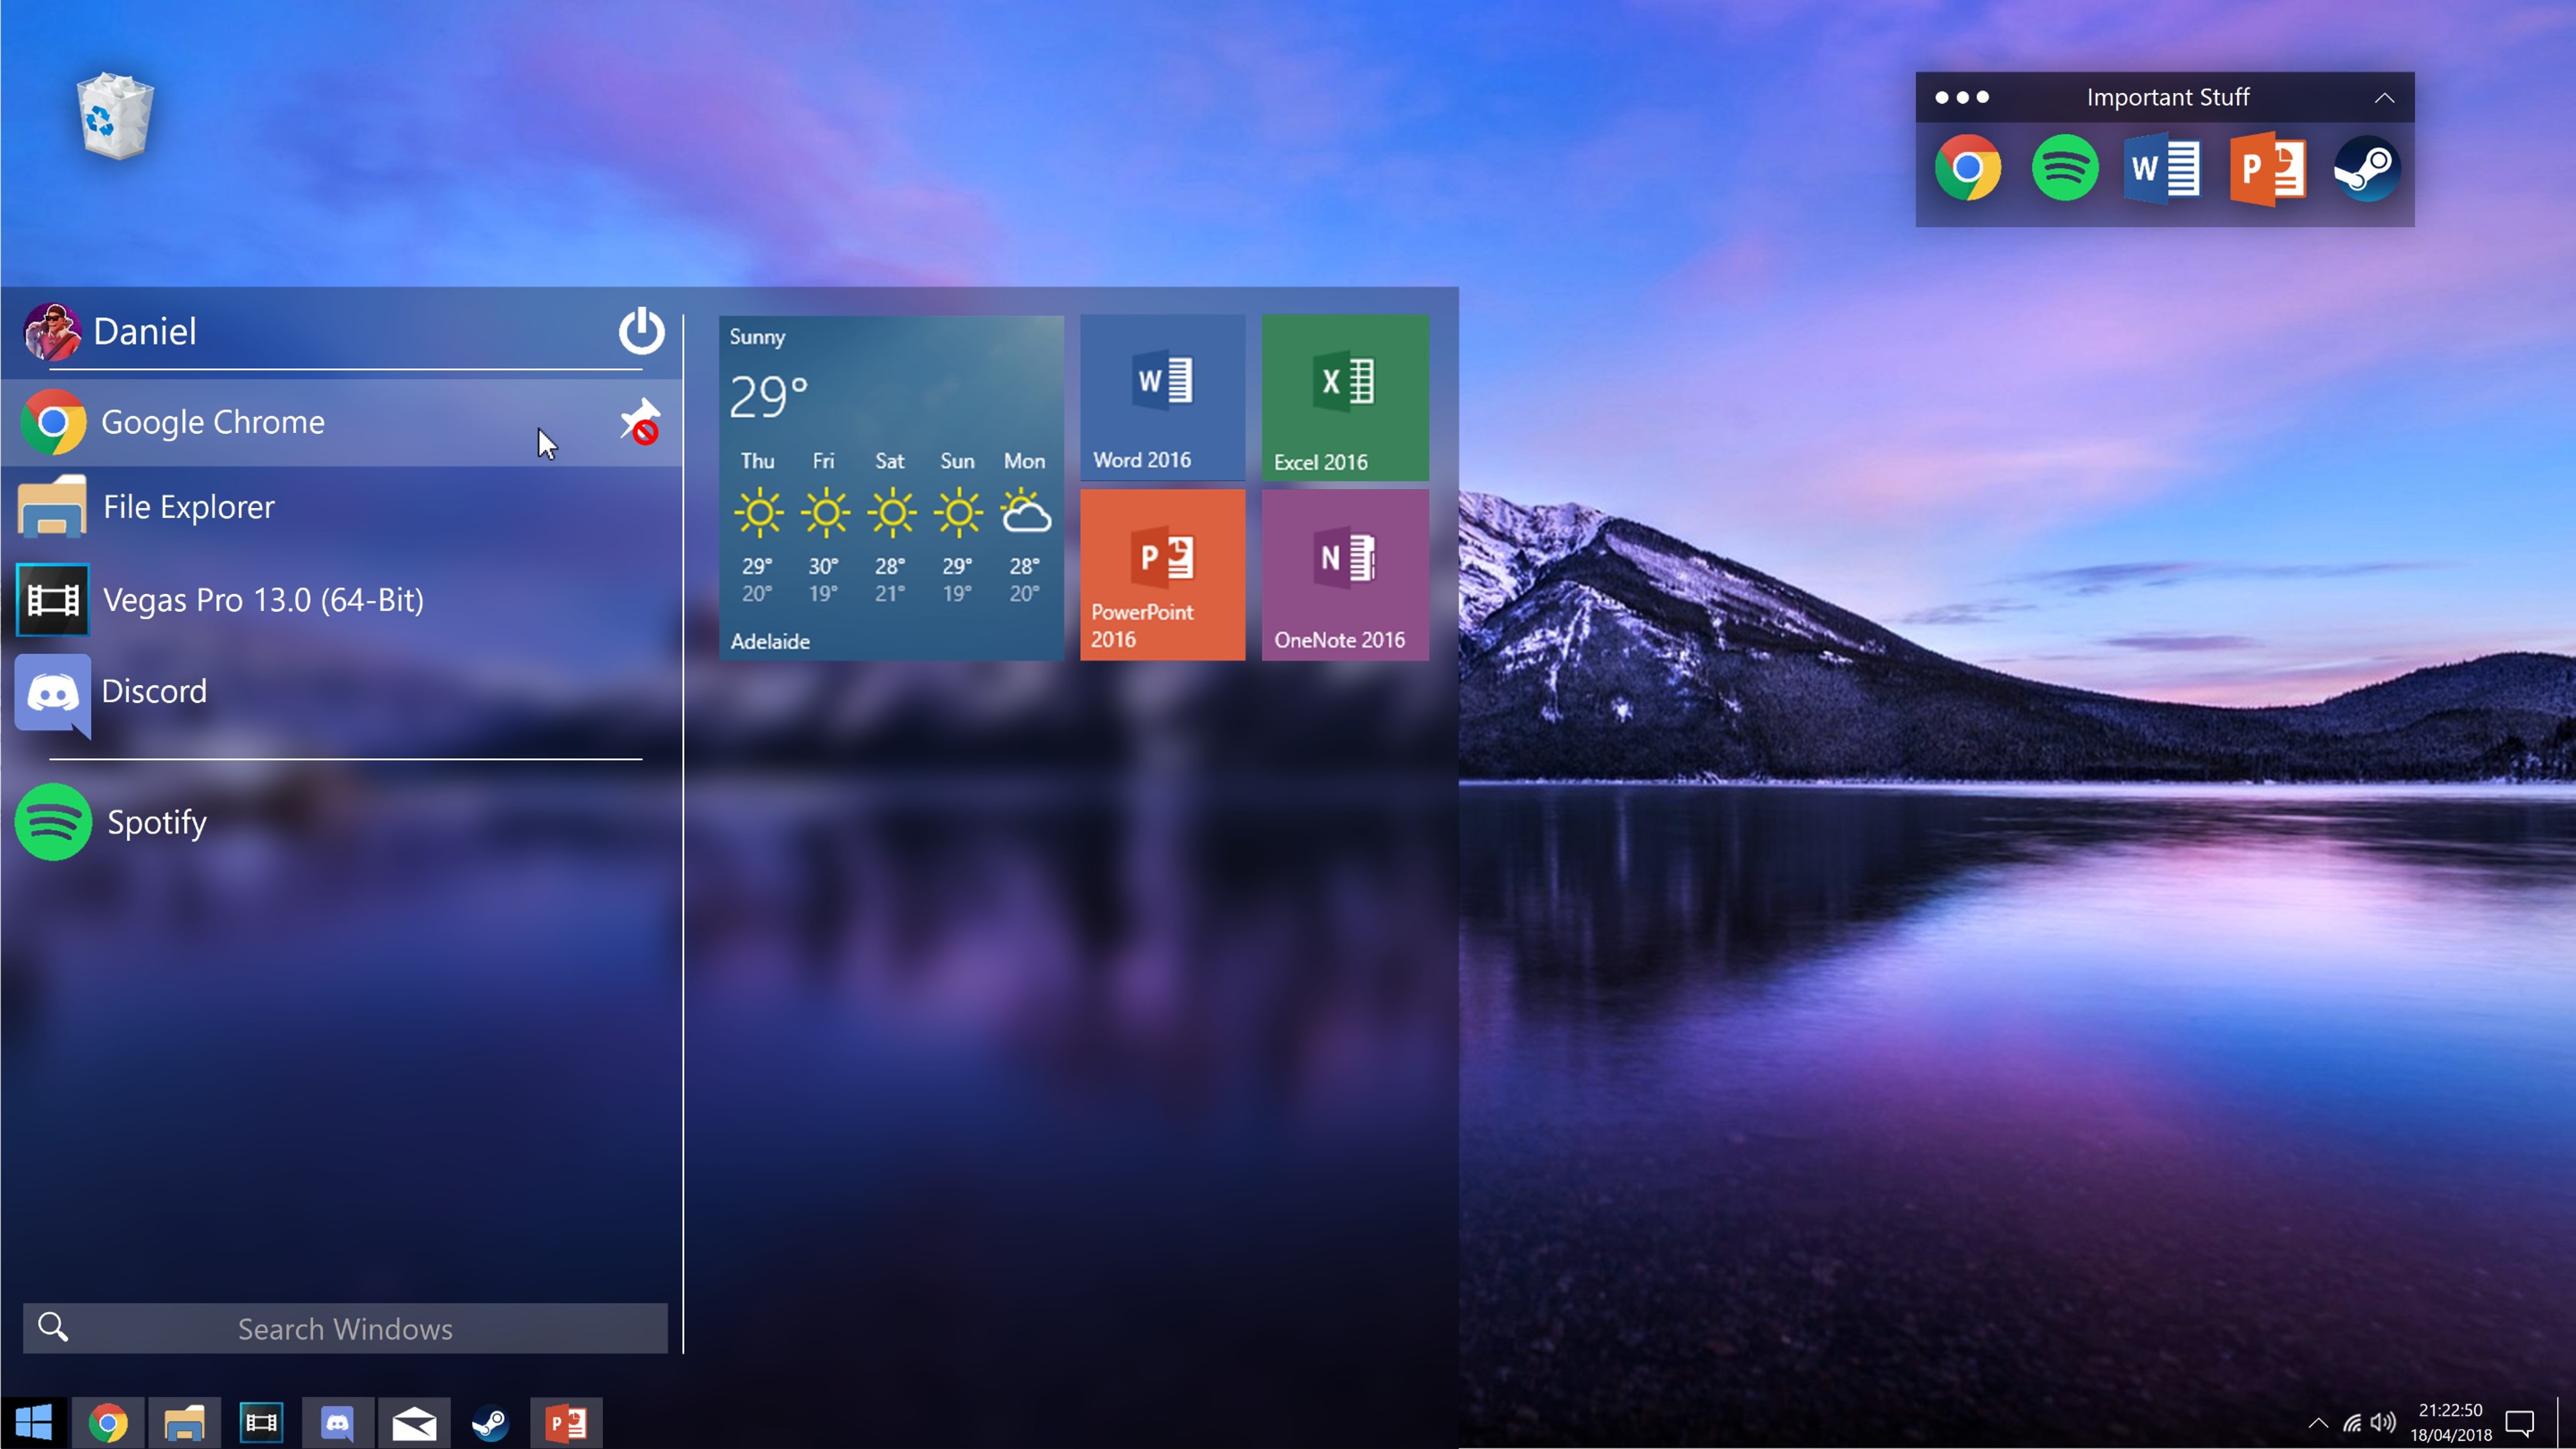
Task: Open the Action Center notifications icon
Action: [2519, 1422]
